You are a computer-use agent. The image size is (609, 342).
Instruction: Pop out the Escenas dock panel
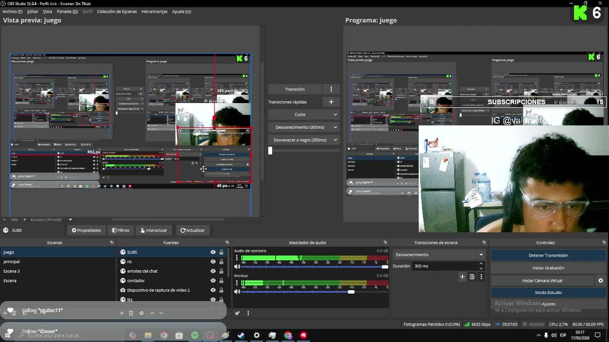click(112, 243)
